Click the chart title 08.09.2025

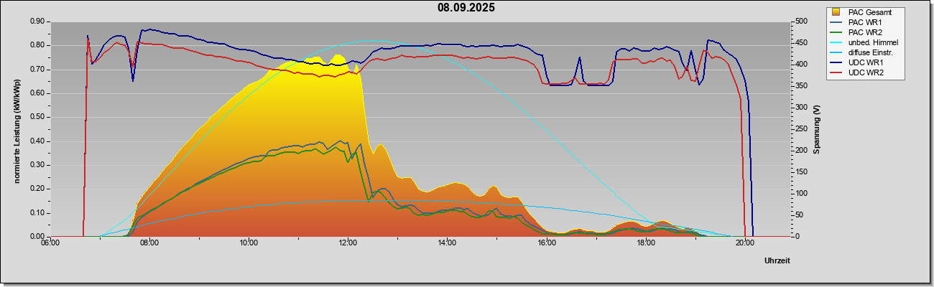[x=466, y=8]
